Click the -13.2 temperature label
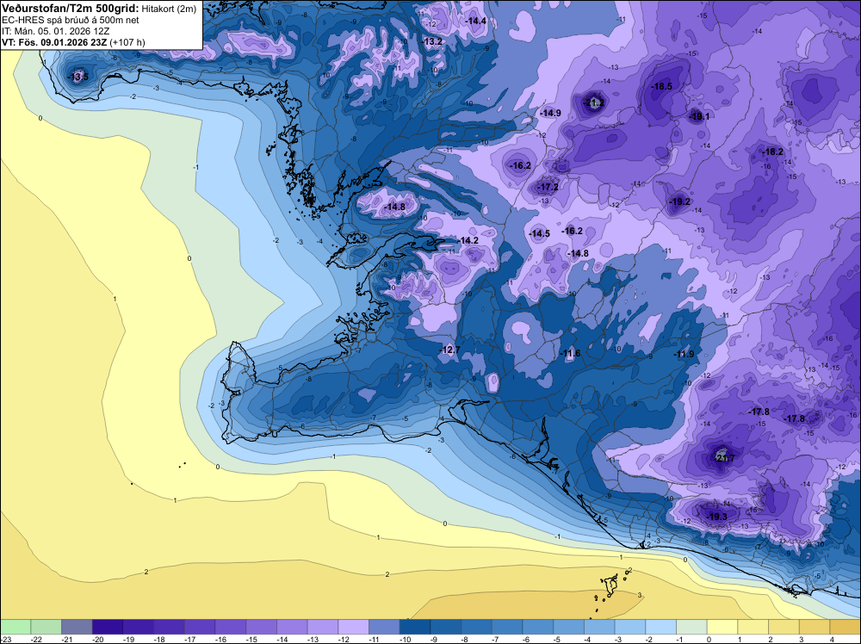Screen dimensions: 861x644 (431, 41)
